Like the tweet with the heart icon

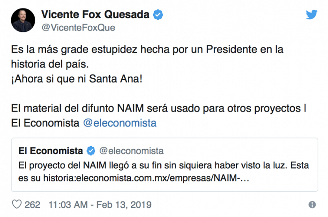16,205
